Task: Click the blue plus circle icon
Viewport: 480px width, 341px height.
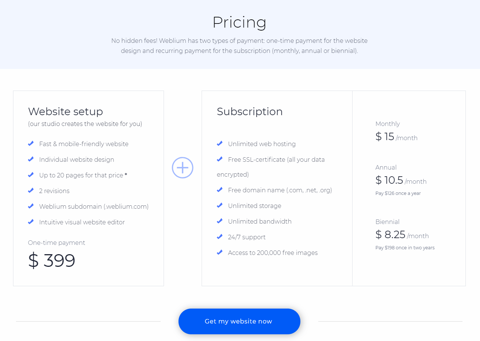Action: [x=183, y=168]
